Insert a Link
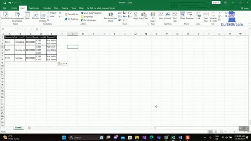The image size is (251, 141). [x=198, y=16]
